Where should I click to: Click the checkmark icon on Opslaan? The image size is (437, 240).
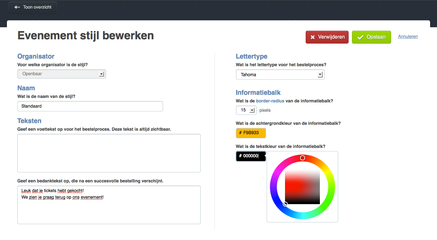(360, 37)
